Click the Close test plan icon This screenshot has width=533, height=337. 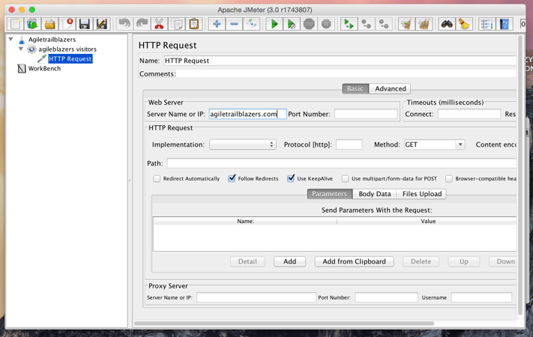67,24
